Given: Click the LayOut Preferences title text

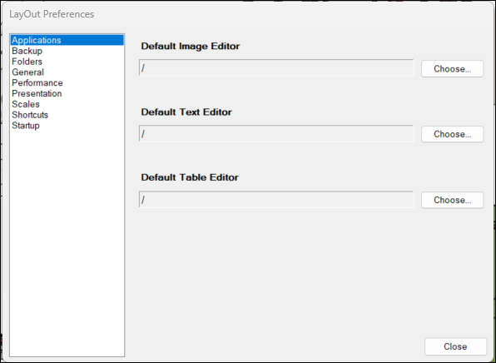Looking at the screenshot, I should (52, 14).
